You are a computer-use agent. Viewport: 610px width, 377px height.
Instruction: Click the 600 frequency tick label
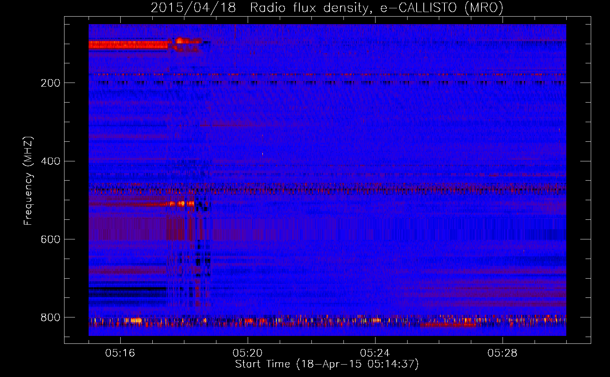51,240
